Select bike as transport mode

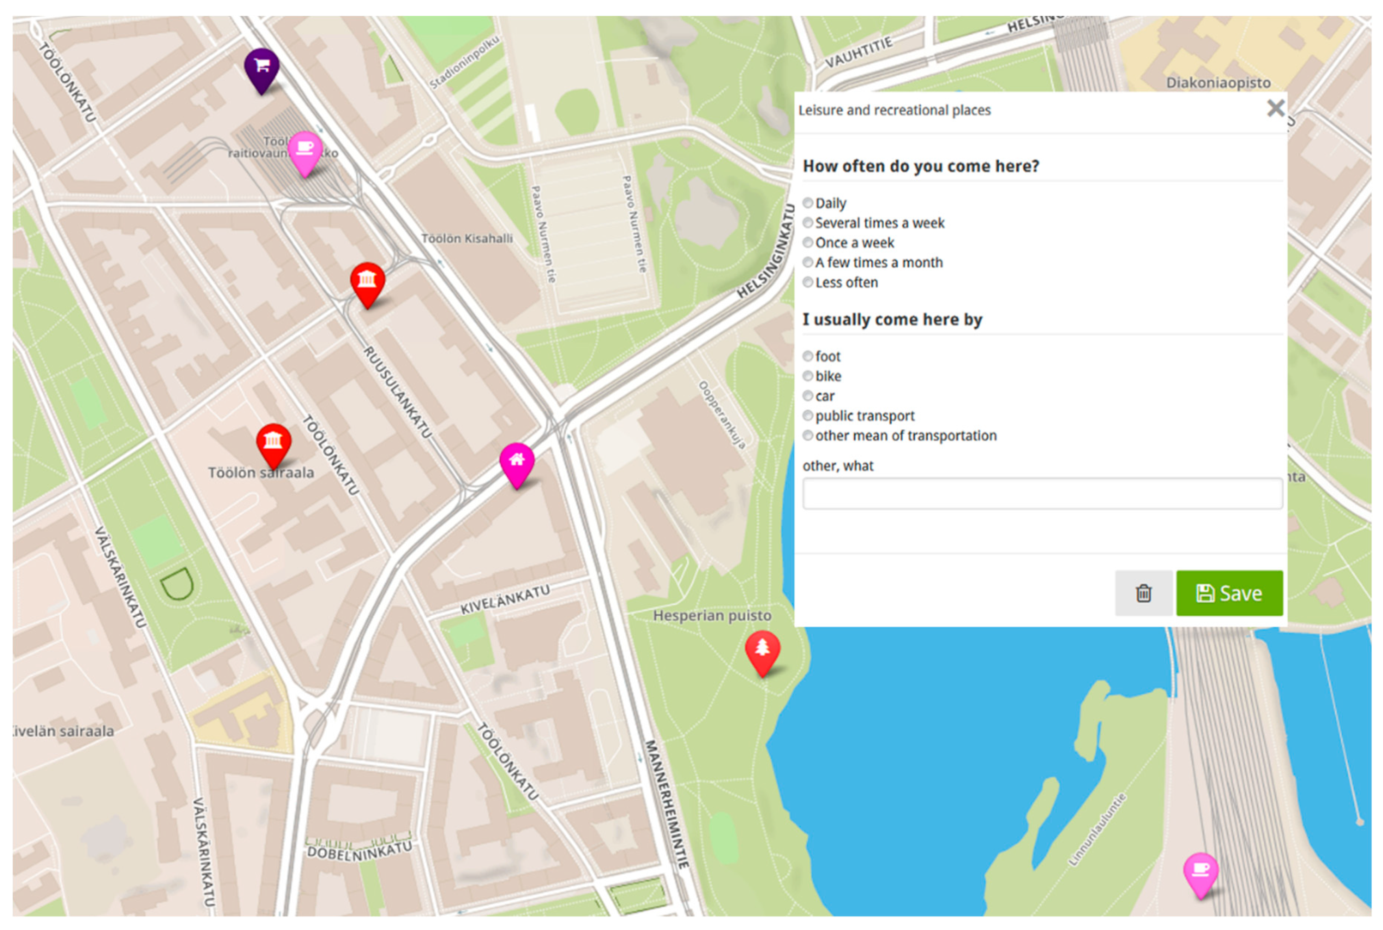(808, 376)
